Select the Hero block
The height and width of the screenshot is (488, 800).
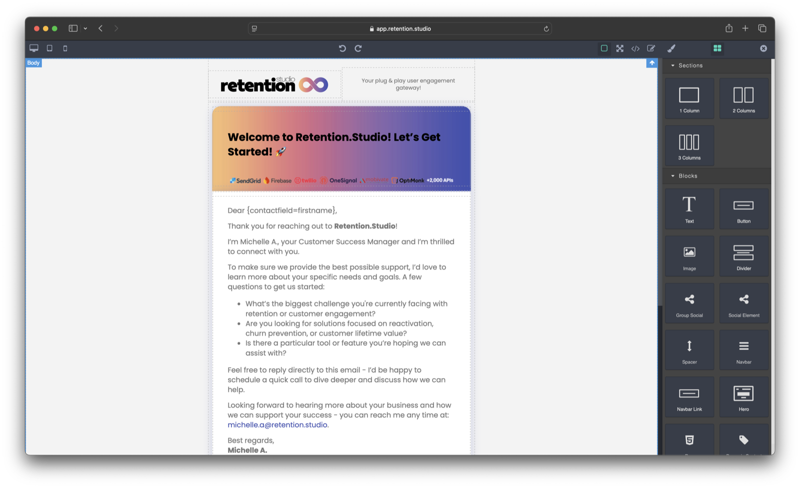744,397
